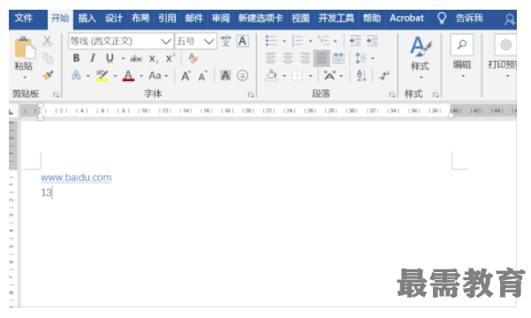The image size is (531, 318).
Task: Toggle Character Shading icon
Action: (225, 75)
